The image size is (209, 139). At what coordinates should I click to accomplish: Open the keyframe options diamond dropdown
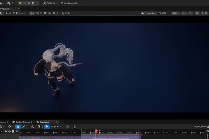(10, 127)
